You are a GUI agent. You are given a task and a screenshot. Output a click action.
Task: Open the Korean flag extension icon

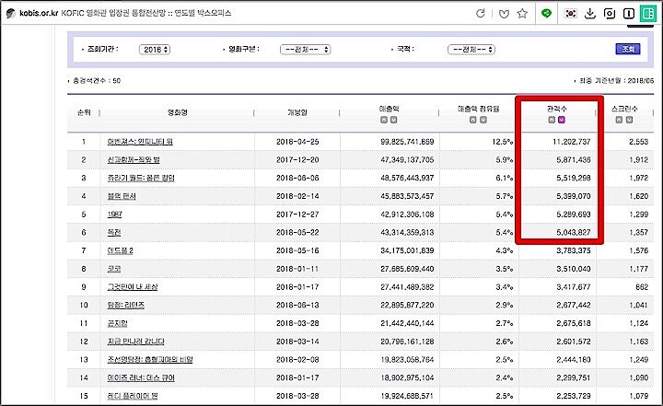coord(571,14)
